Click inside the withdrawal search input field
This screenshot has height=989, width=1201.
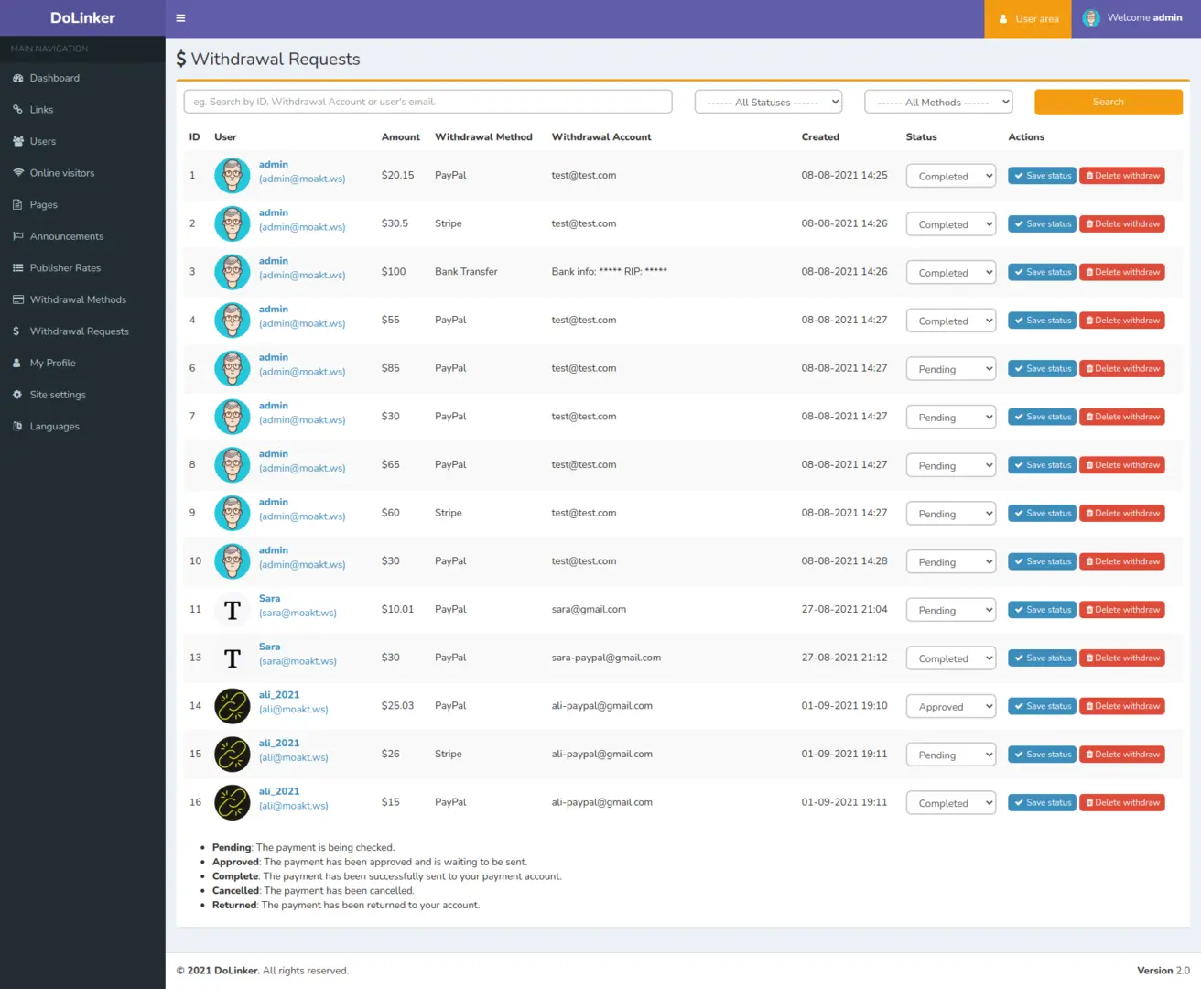[428, 102]
